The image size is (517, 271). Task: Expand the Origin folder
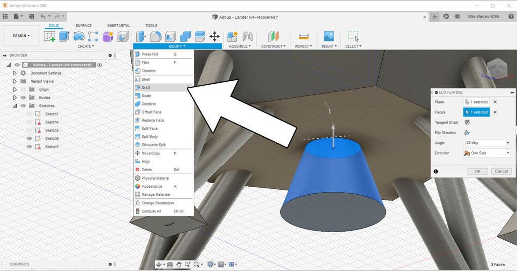[x=15, y=89]
